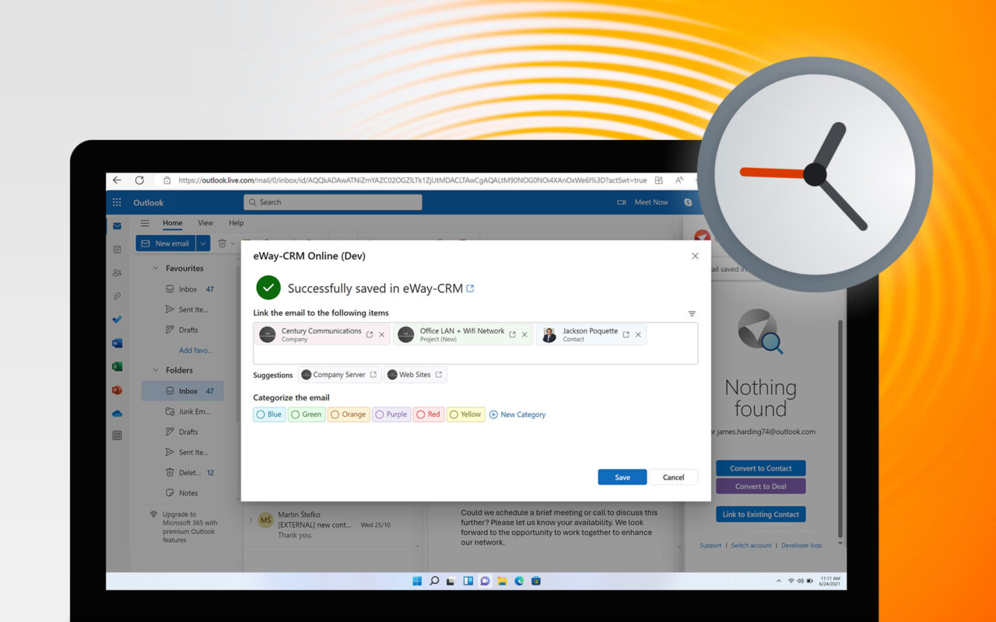The image size is (996, 622).
Task: Open the Notes folder
Action: 182,493
